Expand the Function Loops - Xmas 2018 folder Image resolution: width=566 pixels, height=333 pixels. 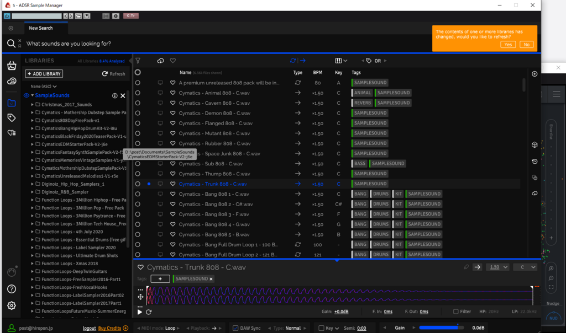(32, 264)
